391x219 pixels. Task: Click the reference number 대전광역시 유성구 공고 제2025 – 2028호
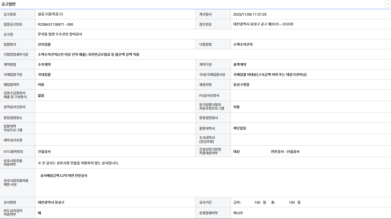[263, 24]
